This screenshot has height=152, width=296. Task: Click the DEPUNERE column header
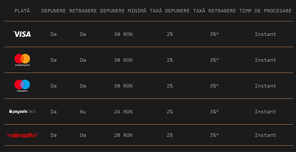[x=53, y=11]
